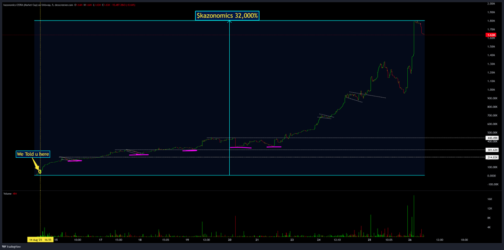Click day 23 on the time axis
This screenshot has width=504, height=250.
(x=292, y=240)
